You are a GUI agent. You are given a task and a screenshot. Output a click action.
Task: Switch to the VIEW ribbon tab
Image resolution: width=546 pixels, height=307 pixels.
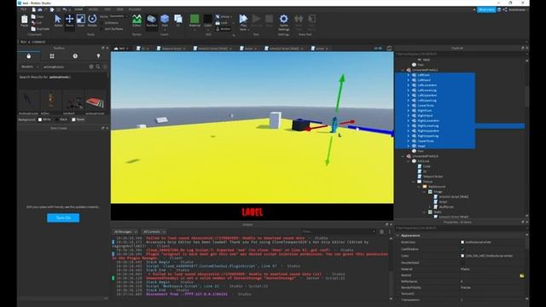(119, 9)
